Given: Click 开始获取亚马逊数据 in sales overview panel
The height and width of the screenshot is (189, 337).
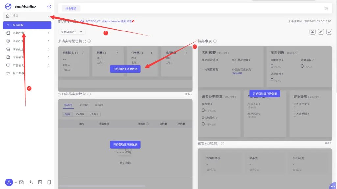Looking at the screenshot, I should 125,69.
